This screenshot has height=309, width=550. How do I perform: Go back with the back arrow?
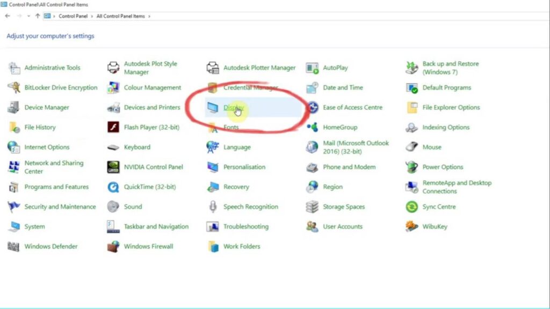click(8, 16)
